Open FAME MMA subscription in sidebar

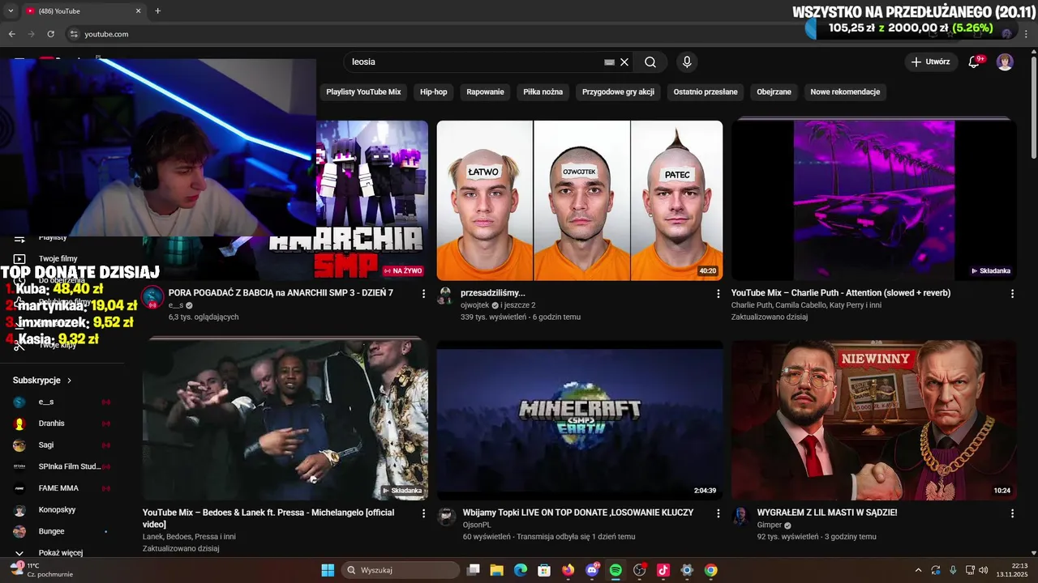[x=61, y=488]
